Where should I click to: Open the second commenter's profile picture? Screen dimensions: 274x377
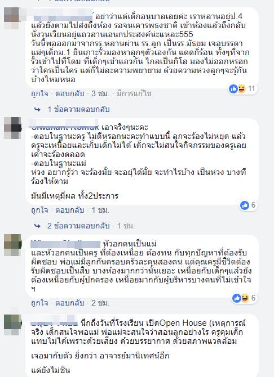coord(12,128)
